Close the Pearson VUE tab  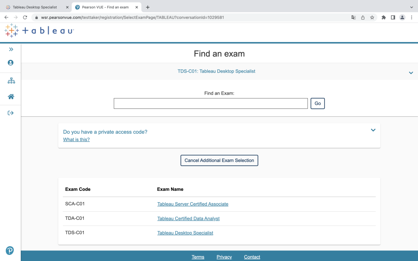tap(137, 7)
